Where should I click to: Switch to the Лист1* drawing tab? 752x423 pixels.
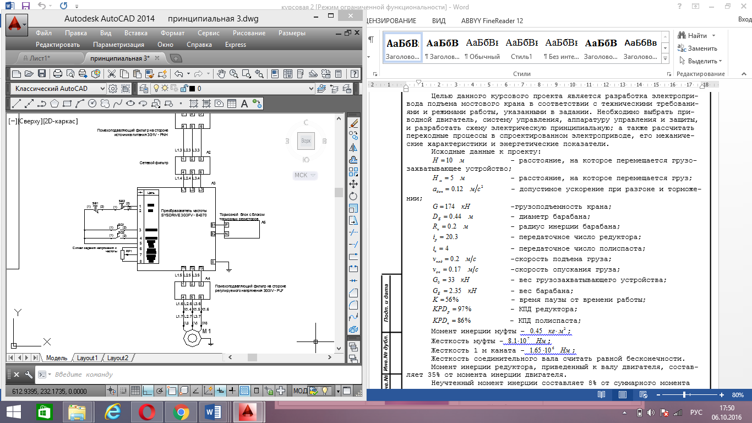[40, 58]
